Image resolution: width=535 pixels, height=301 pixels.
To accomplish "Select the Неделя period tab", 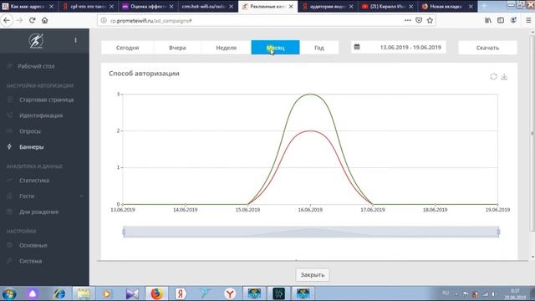I will (x=227, y=48).
